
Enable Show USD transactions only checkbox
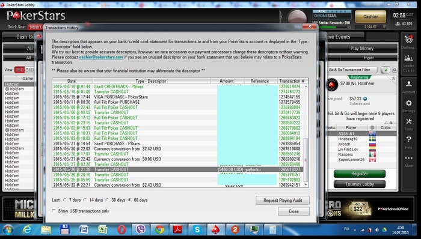click(54, 211)
